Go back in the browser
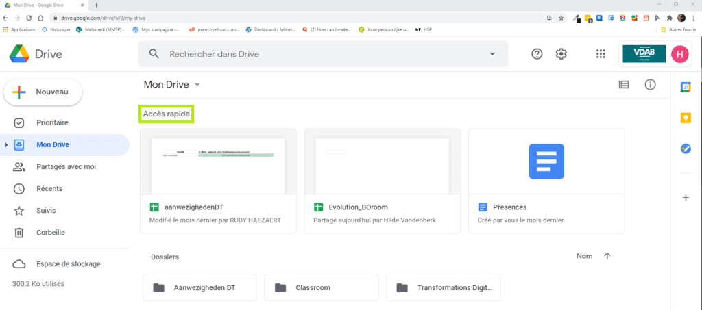 [x=5, y=18]
